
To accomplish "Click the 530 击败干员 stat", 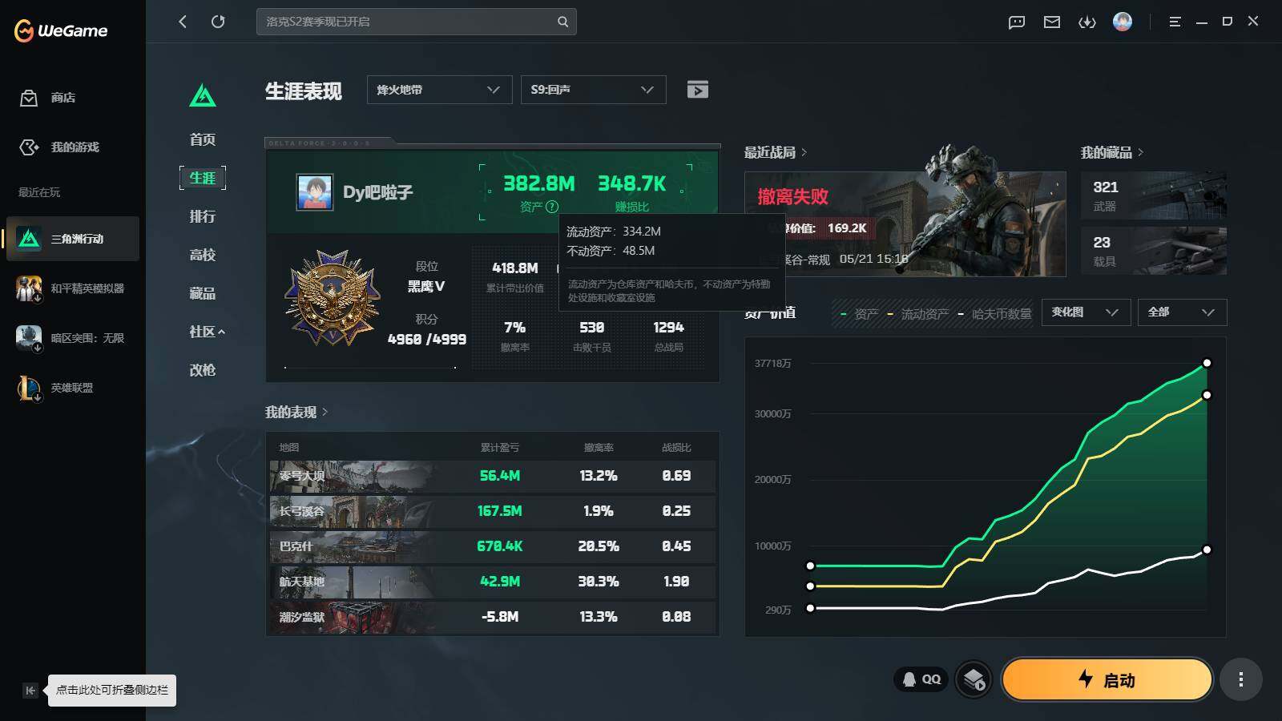I will [592, 336].
